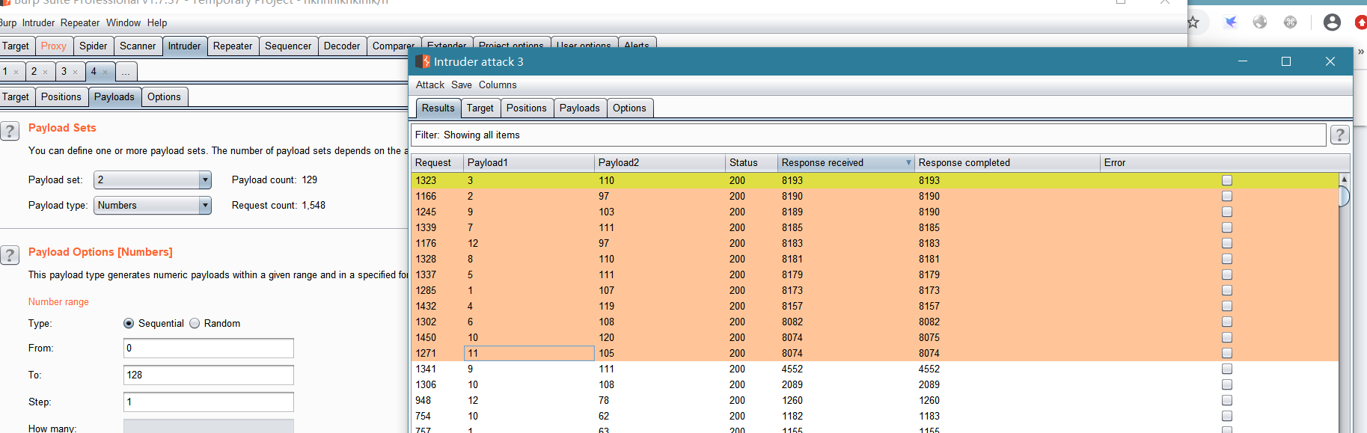Open help for Payload Options [Numbers]
The image size is (1367, 433).
pos(10,256)
